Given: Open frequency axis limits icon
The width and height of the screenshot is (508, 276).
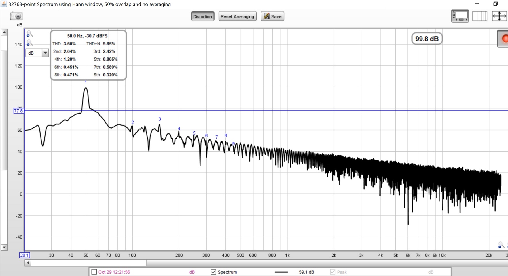Looking at the screenshot, I should click(x=480, y=16).
